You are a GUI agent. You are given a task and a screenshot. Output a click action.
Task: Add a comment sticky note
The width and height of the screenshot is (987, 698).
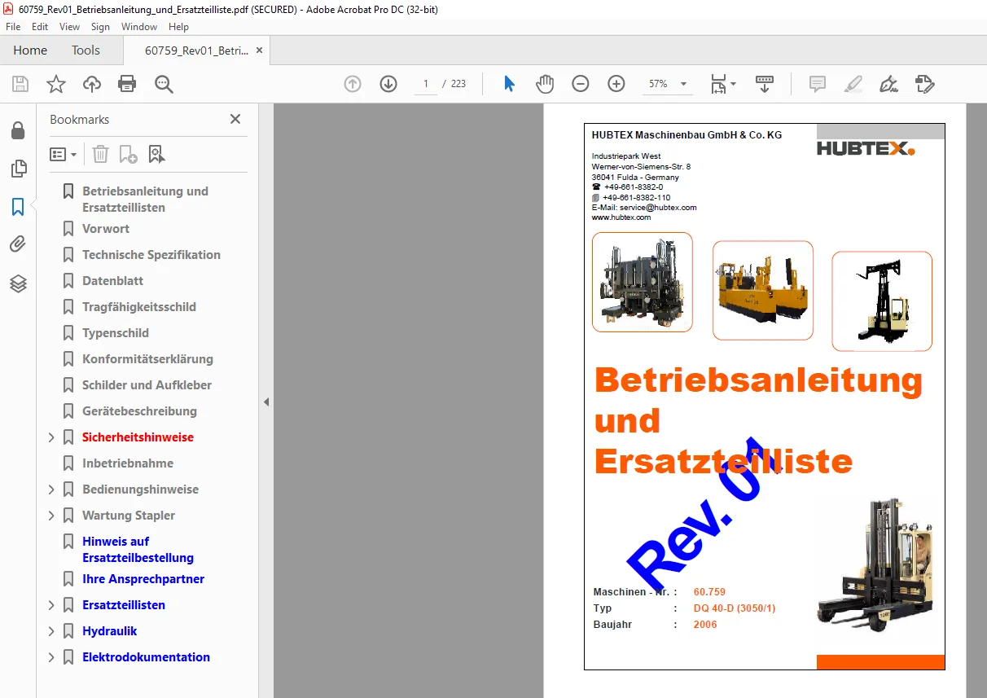(x=817, y=84)
